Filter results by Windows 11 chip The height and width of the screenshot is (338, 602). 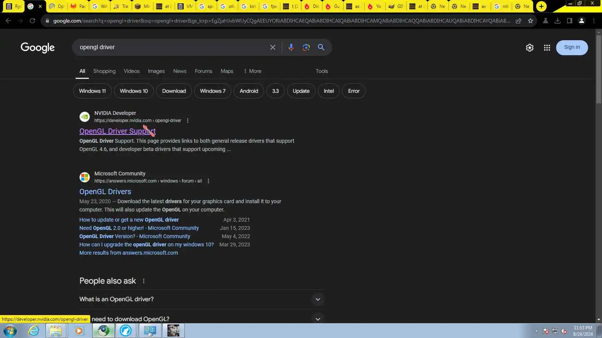click(x=92, y=91)
